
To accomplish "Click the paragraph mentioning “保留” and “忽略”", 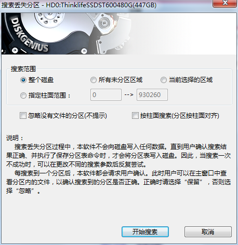I will (118, 182).
